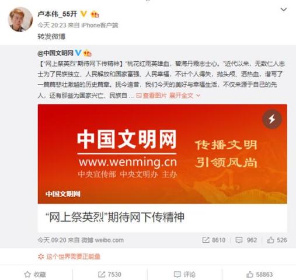Image resolution: width=296 pixels, height=280 pixels.
Task: Repost using the 7530 share button
Action: pos(110,274)
